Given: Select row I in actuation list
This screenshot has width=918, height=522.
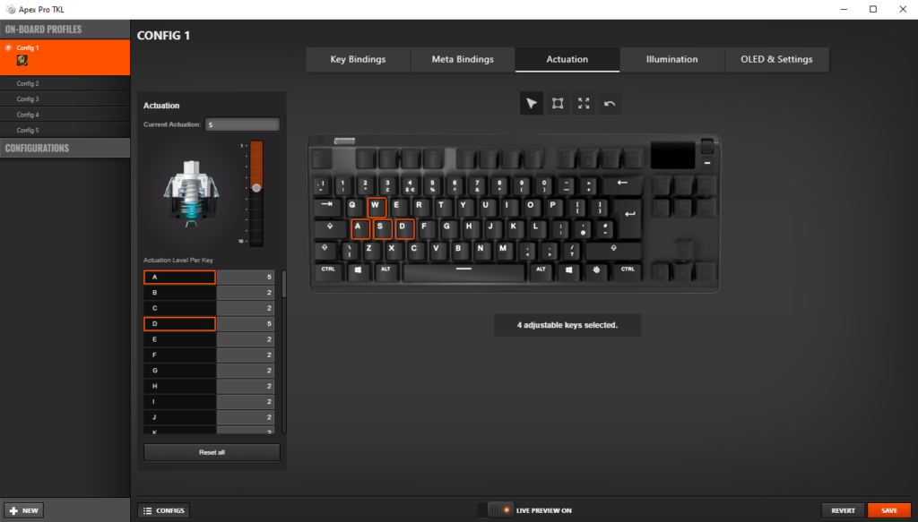Looking at the screenshot, I should (208, 402).
